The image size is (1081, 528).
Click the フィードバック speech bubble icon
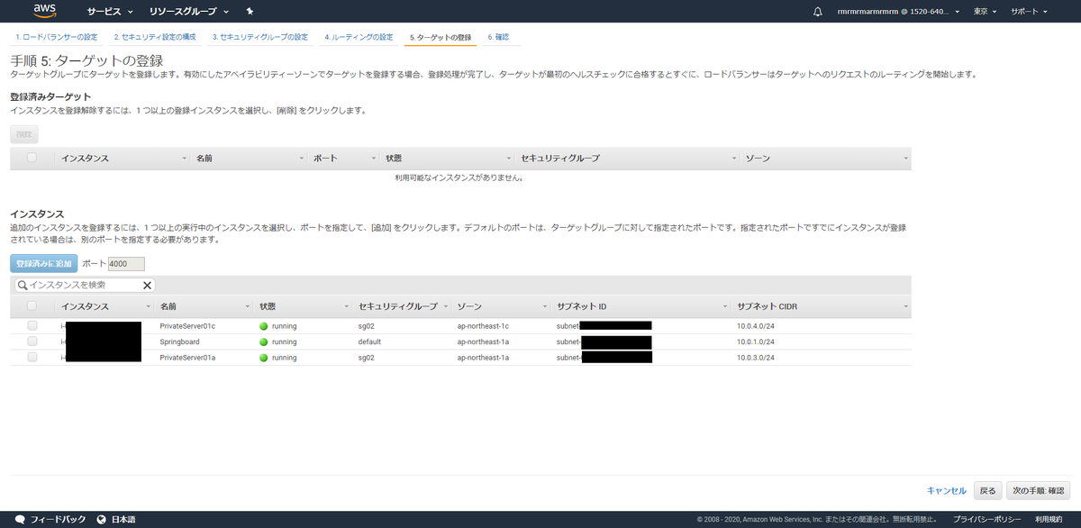(x=20, y=520)
